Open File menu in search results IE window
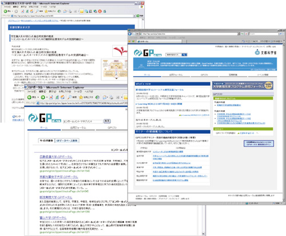The image size is (286, 236). point(31,91)
